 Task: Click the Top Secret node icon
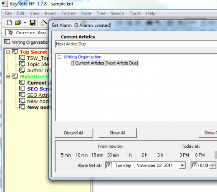click(x=15, y=52)
